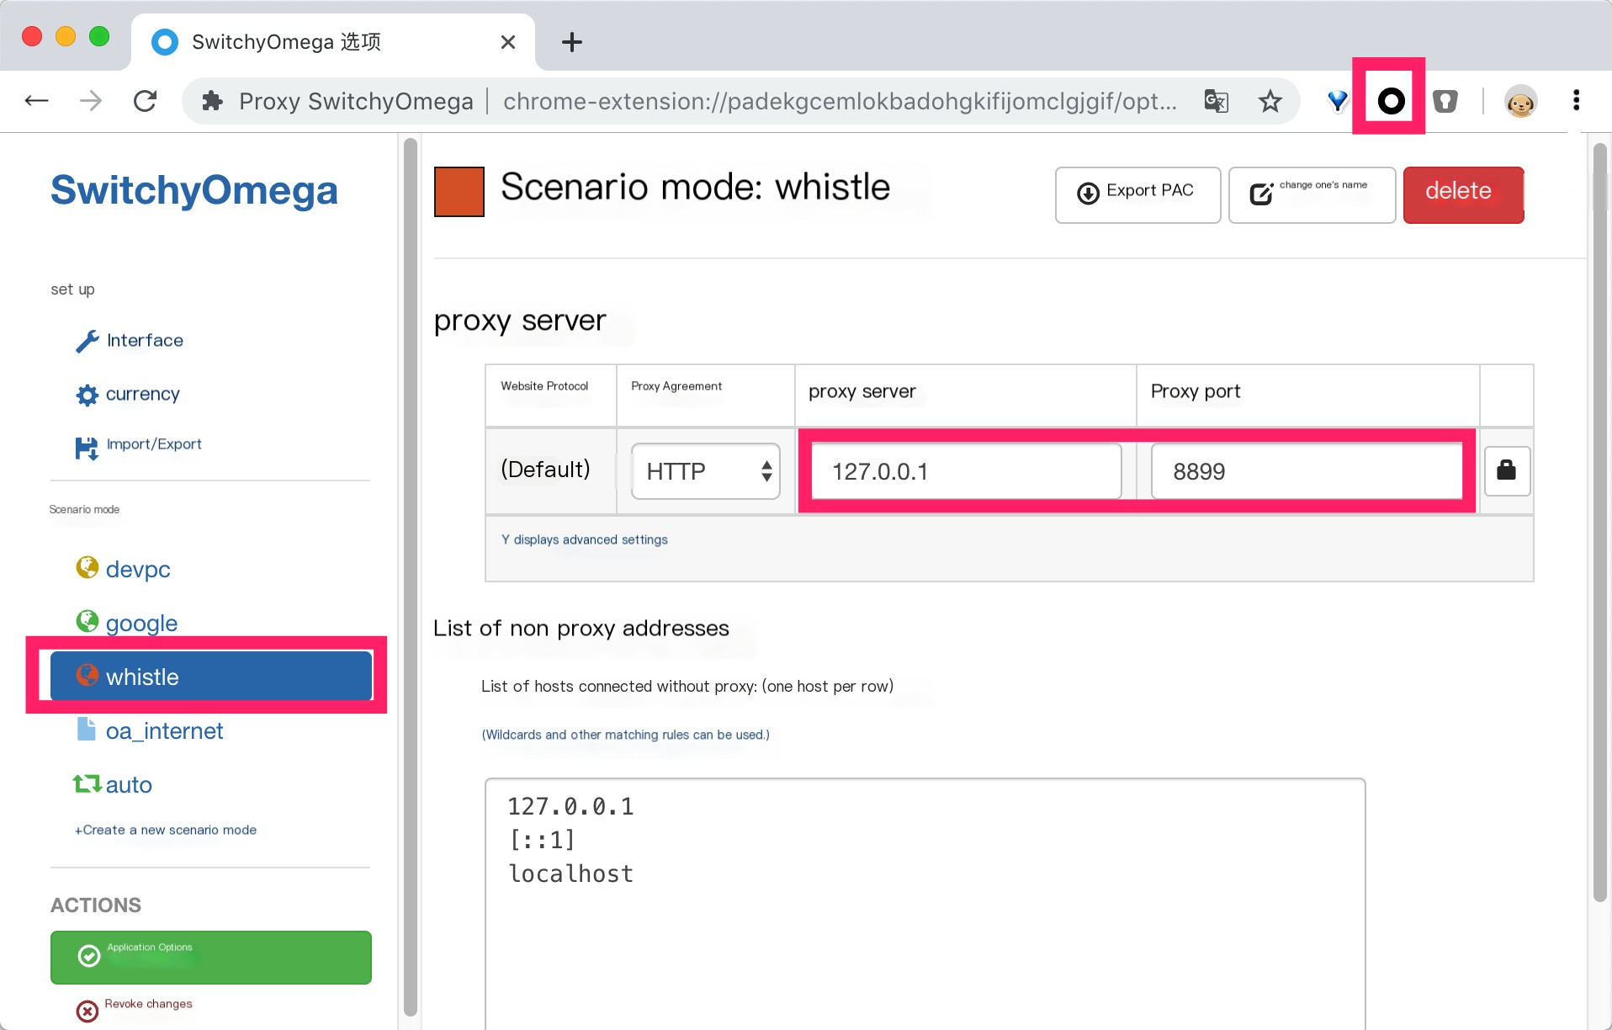Bookmark this page with the star icon
The width and height of the screenshot is (1612, 1030).
pyautogui.click(x=1270, y=101)
